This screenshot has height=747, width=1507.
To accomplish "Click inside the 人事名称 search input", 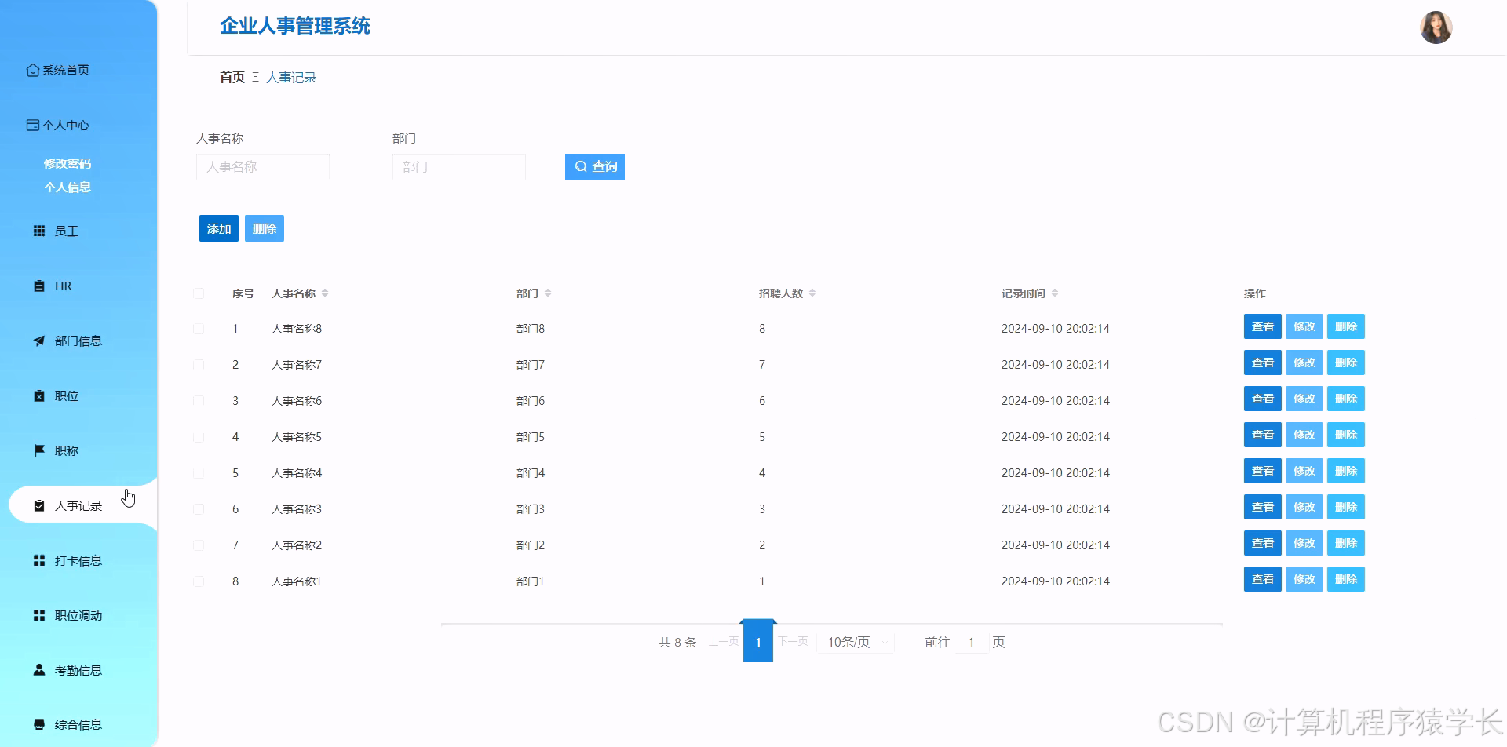I will (x=262, y=166).
